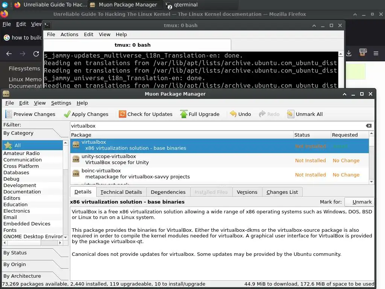Click the Check for Updates icon
385x289 pixels.
click(122, 114)
